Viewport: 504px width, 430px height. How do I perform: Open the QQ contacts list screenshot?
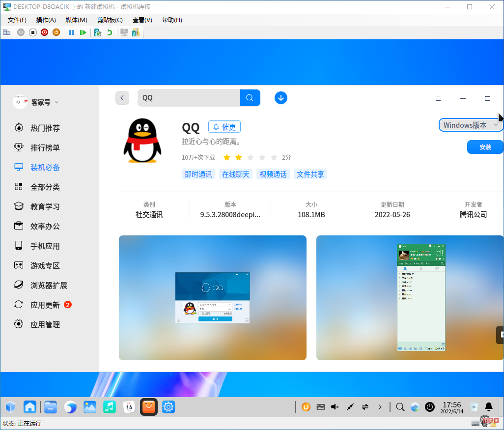coord(410,297)
